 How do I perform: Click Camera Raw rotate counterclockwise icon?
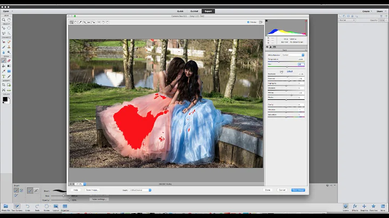click(103, 22)
